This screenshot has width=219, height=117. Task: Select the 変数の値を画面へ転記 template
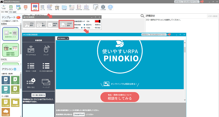(10, 50)
